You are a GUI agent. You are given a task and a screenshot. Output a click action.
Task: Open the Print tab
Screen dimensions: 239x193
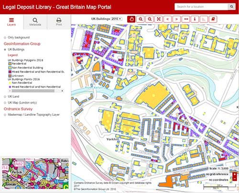coord(59,22)
